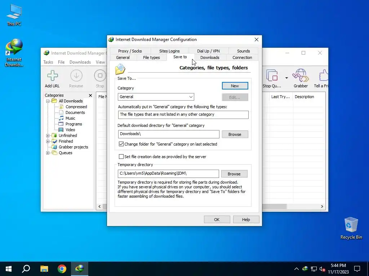Open View menu in IDM window
369x276 pixels.
tap(100, 62)
